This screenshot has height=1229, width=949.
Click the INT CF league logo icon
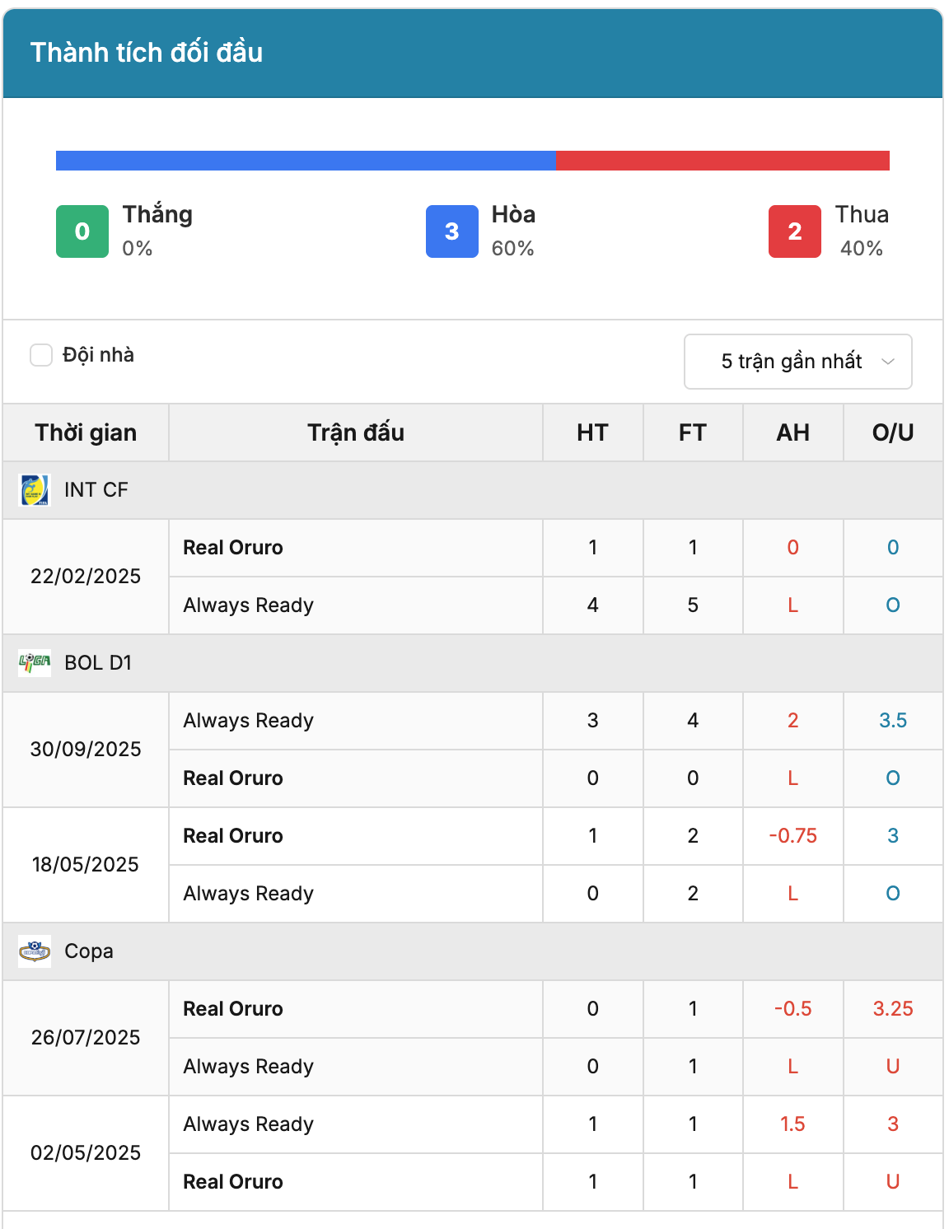[35, 490]
